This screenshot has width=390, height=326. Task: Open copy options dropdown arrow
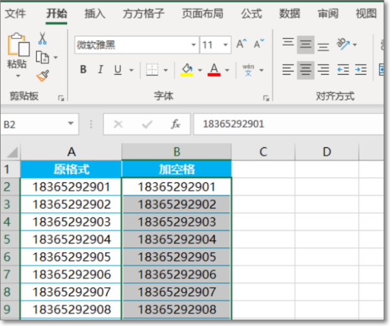coord(56,58)
